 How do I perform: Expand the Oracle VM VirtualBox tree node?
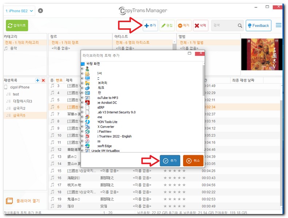82,151
